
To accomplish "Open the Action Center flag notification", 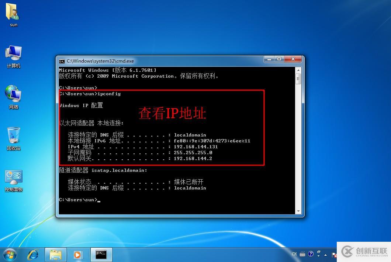I will pyautogui.click(x=333, y=254).
